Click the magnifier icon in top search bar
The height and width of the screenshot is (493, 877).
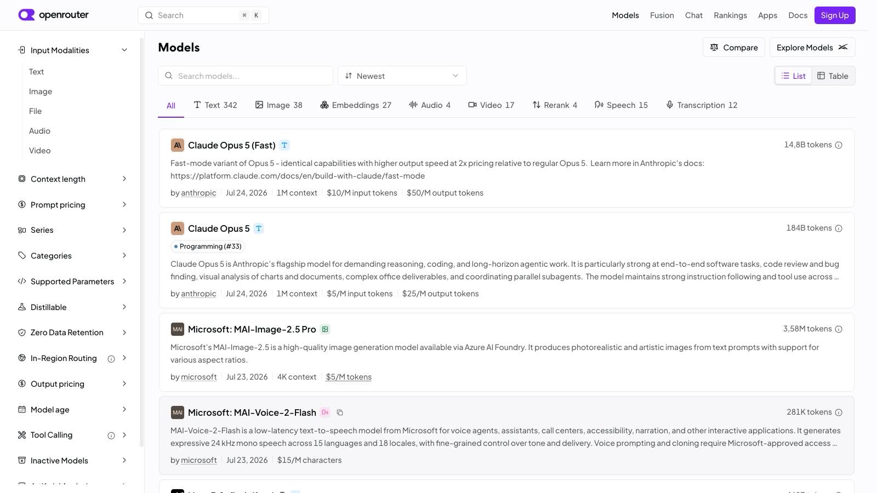pos(149,15)
